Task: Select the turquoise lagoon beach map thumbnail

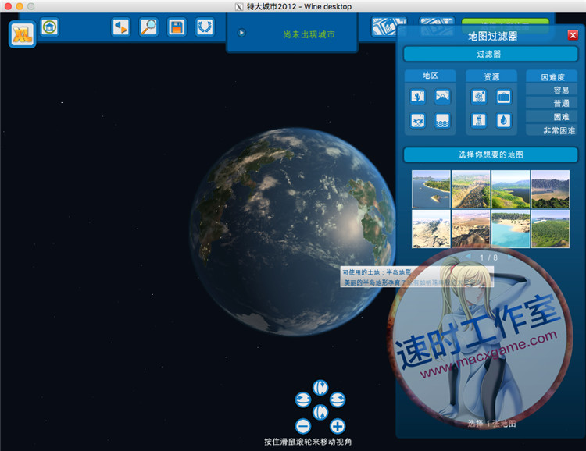Action: coord(510,229)
